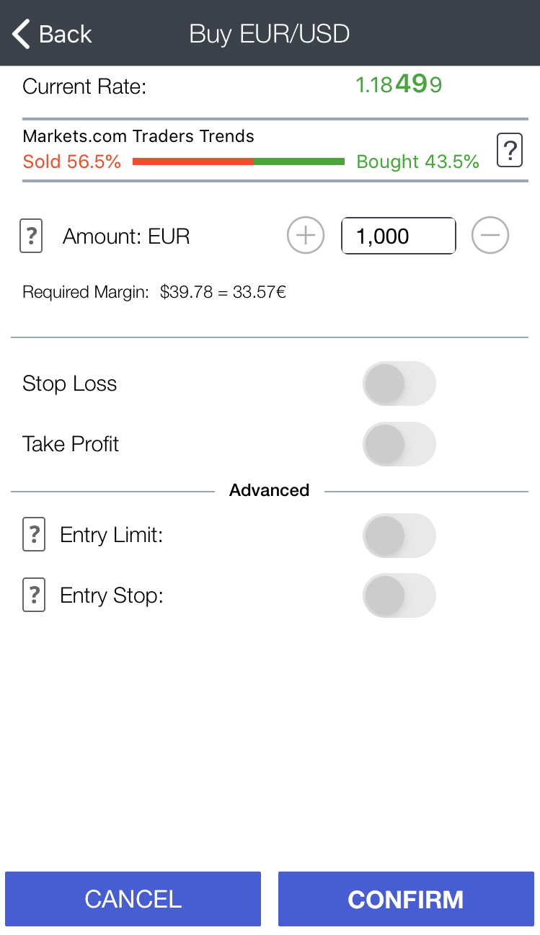Turn on the Take Profit switch
Screen dimensions: 540x935
pos(399,444)
